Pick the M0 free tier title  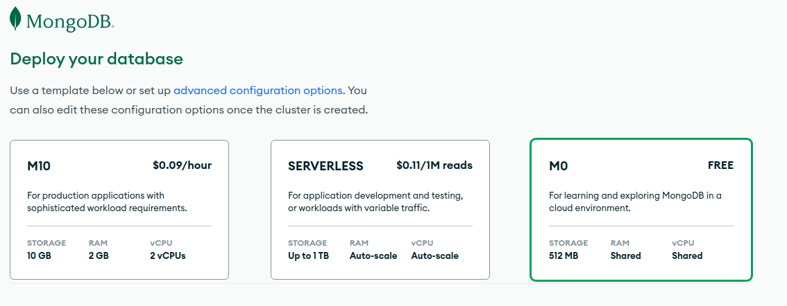tap(559, 166)
